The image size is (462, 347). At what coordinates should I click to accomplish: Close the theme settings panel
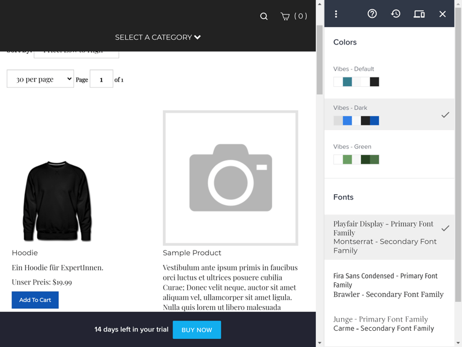(x=442, y=14)
